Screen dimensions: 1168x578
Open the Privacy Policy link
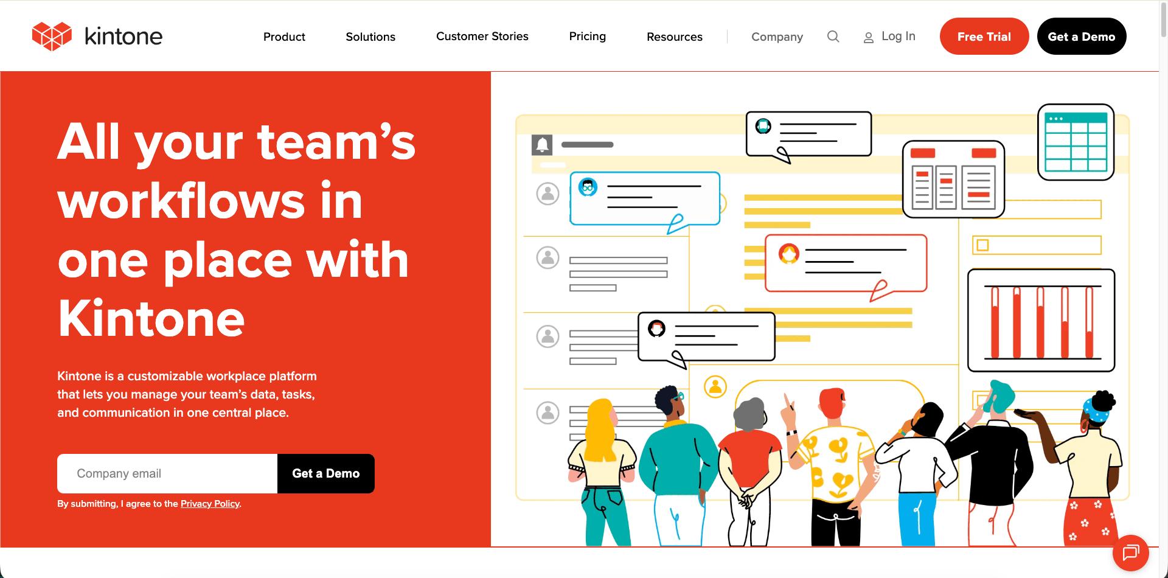click(210, 504)
